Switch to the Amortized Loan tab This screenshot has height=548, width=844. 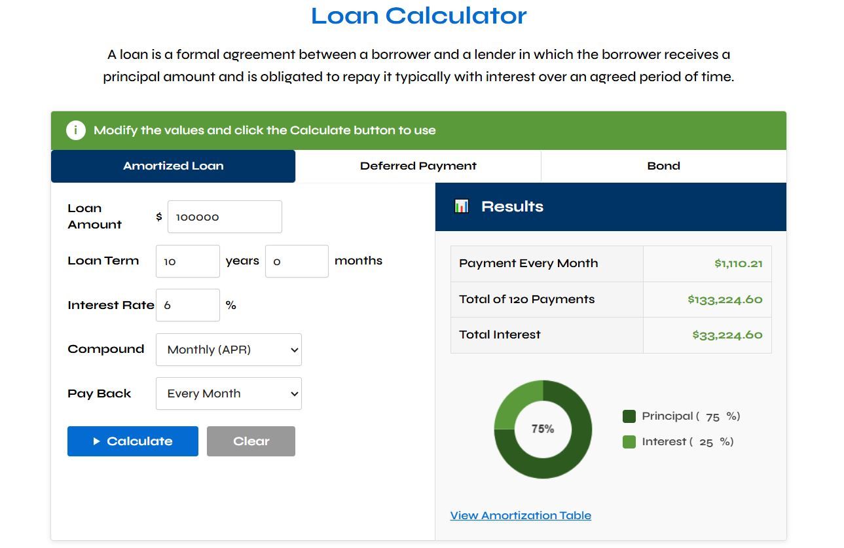(x=174, y=166)
